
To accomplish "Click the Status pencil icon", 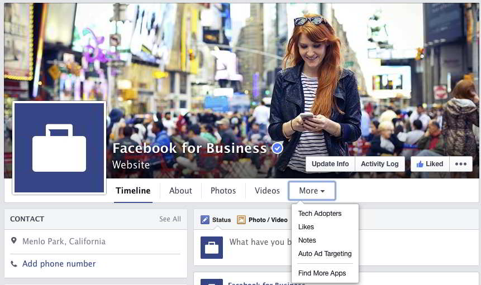I will (x=205, y=220).
